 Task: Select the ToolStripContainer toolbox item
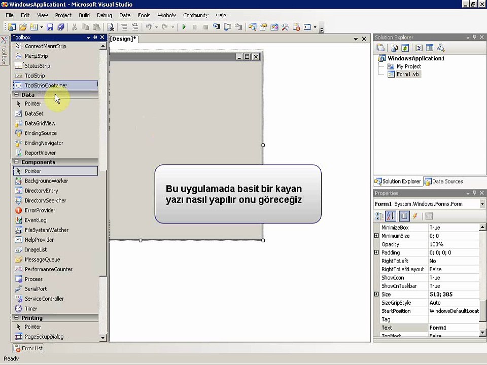tap(56, 85)
